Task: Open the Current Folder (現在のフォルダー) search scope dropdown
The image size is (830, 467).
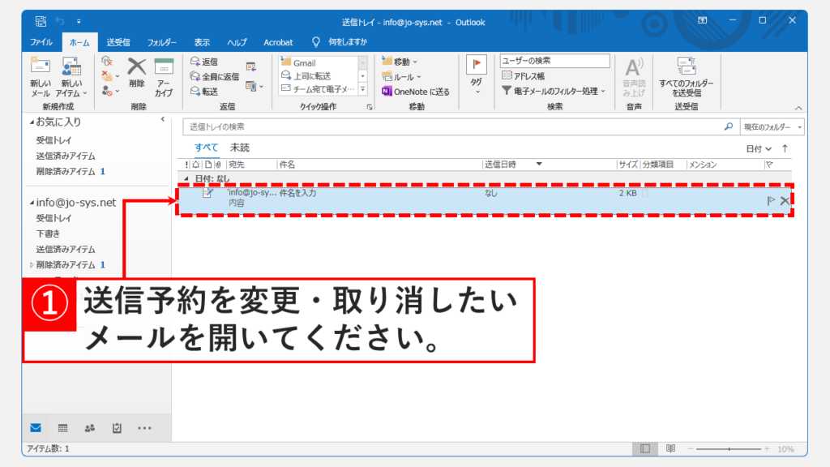Action: [772, 127]
